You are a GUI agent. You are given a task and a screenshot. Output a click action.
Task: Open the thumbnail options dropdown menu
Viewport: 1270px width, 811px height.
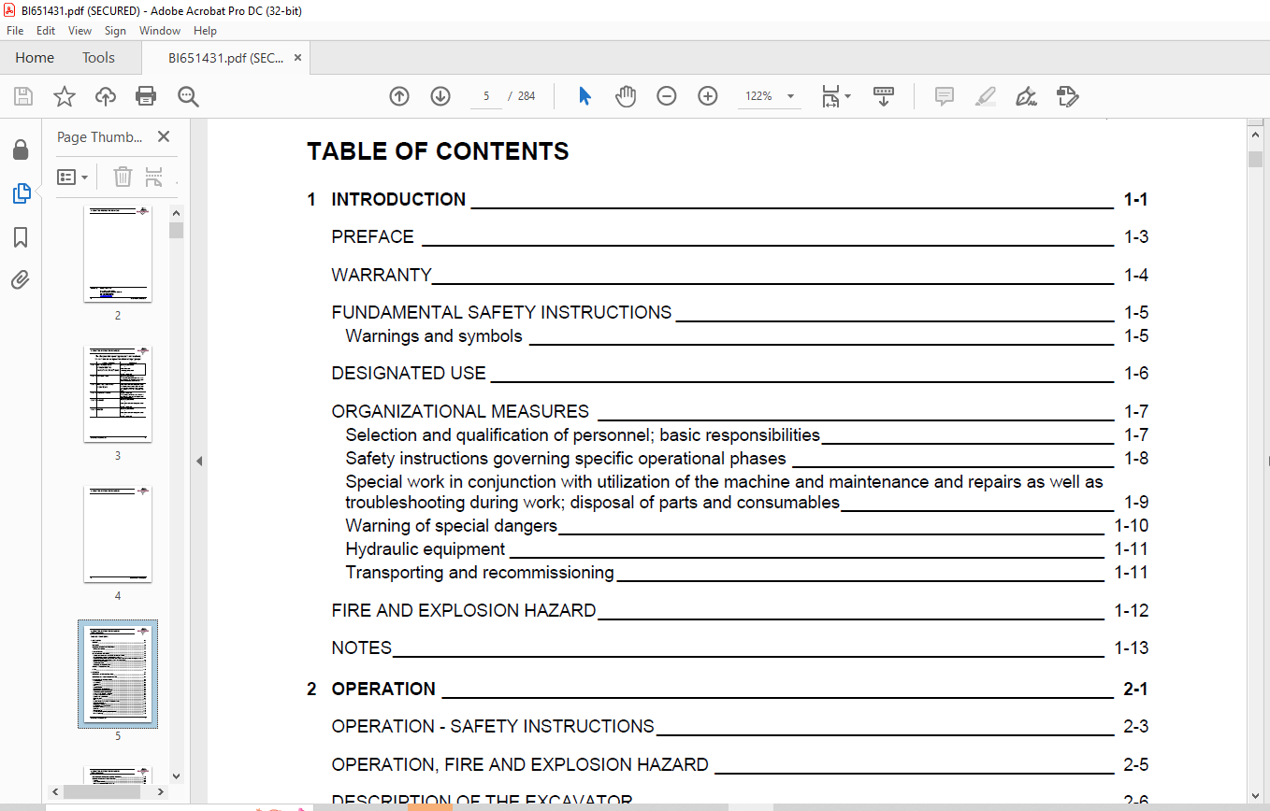click(x=73, y=177)
